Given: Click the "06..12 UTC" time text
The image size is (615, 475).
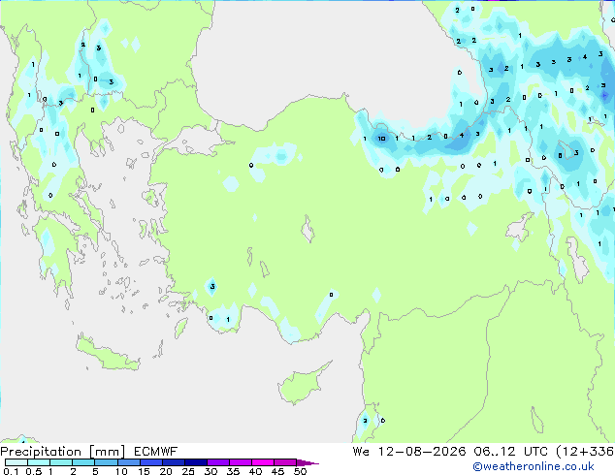Looking at the screenshot, I should (510, 452).
